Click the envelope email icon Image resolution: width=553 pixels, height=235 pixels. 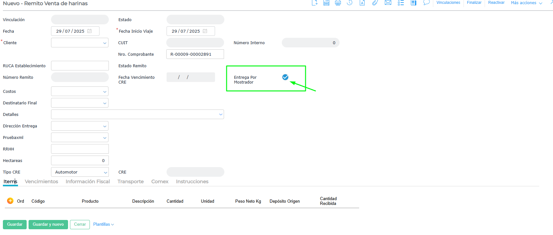pos(388,3)
